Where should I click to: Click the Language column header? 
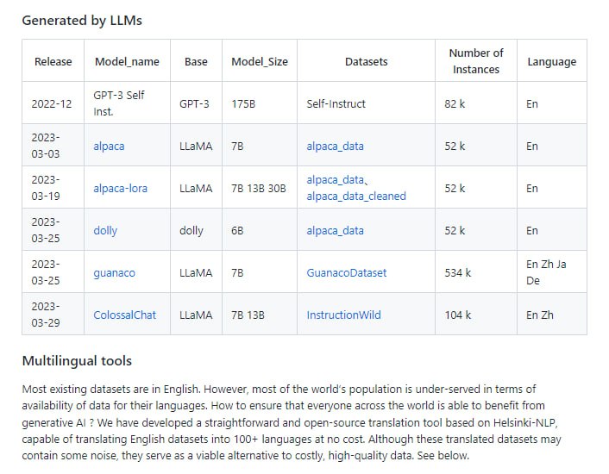tap(551, 61)
